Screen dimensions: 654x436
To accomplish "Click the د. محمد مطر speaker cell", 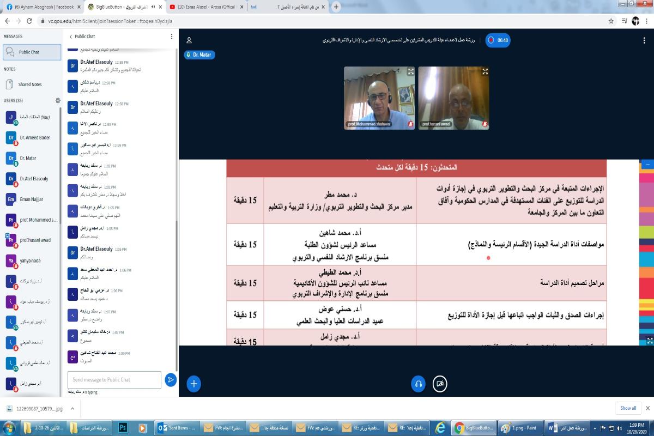I will (340, 200).
